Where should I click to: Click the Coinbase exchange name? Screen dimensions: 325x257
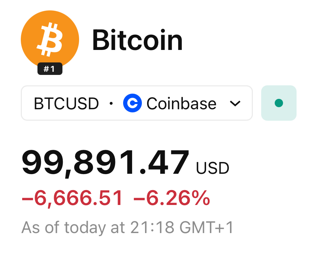[181, 104]
